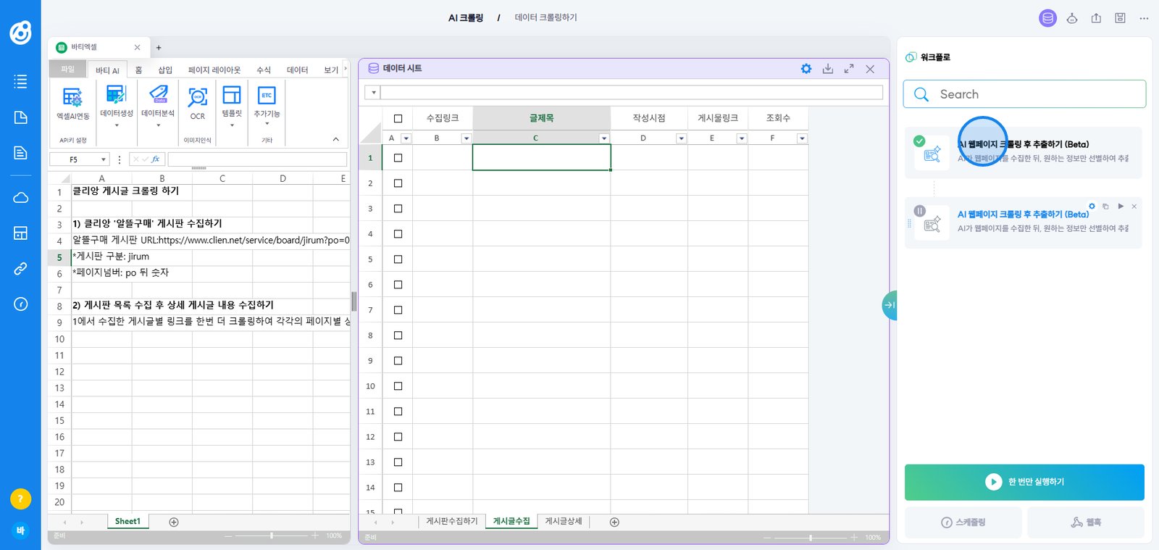Click the 파일 file button in the ribbon
The width and height of the screenshot is (1159, 550).
pos(68,70)
